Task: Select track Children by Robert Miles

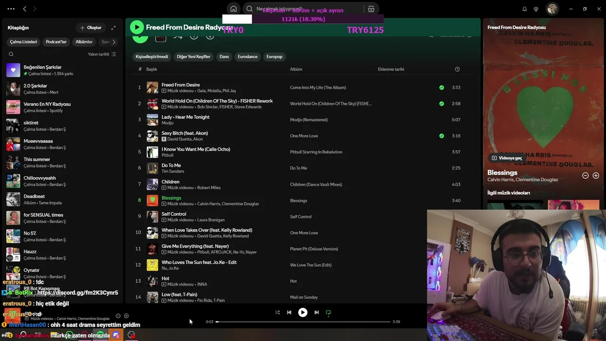Action: click(170, 182)
